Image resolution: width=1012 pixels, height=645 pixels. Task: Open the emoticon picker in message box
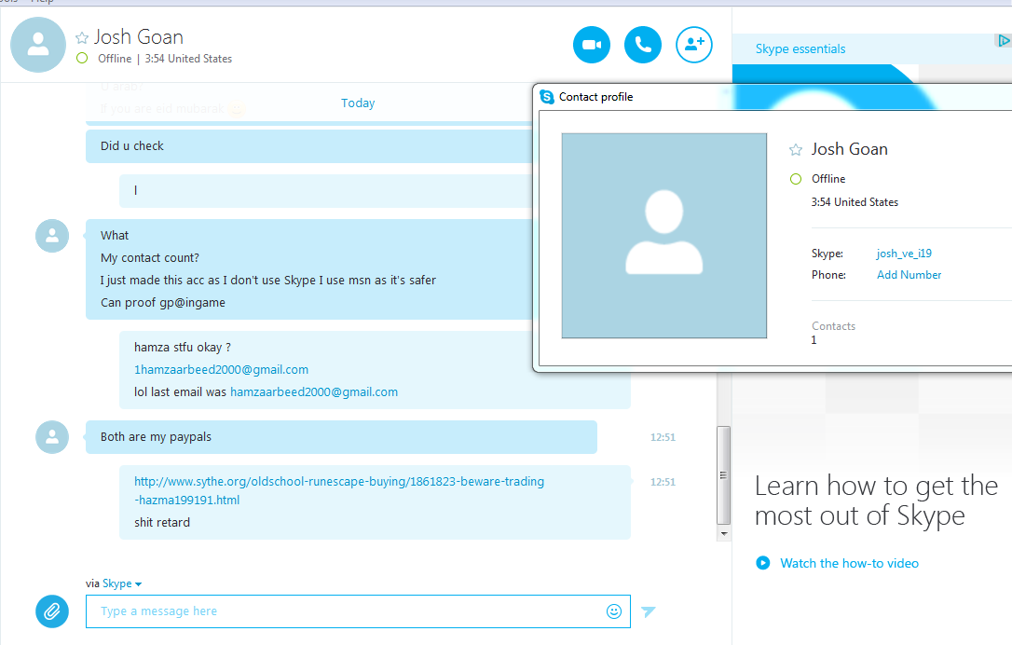pyautogui.click(x=614, y=611)
